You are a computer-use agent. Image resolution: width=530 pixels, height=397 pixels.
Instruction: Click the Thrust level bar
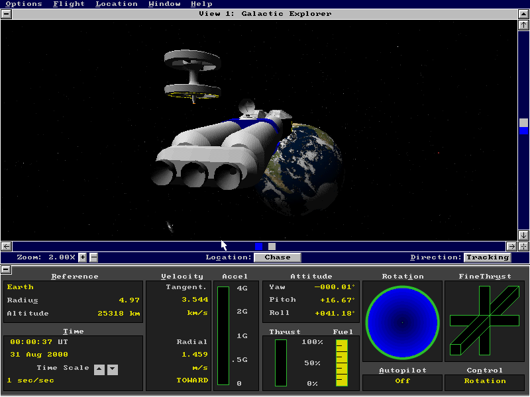pyautogui.click(x=280, y=363)
